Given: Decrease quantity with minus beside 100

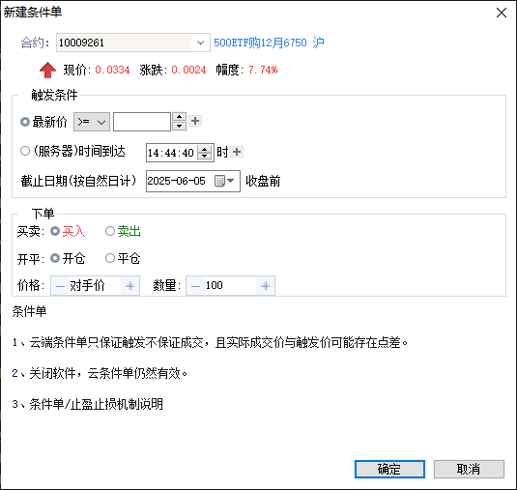Looking at the screenshot, I should 195,286.
